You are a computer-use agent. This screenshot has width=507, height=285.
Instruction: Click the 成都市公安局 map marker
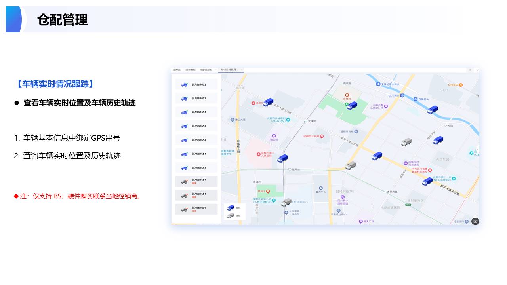coord(322,136)
